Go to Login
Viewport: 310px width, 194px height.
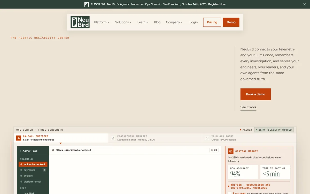193,22
